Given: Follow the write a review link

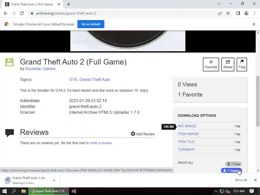Looking at the screenshot, I should [101, 143].
